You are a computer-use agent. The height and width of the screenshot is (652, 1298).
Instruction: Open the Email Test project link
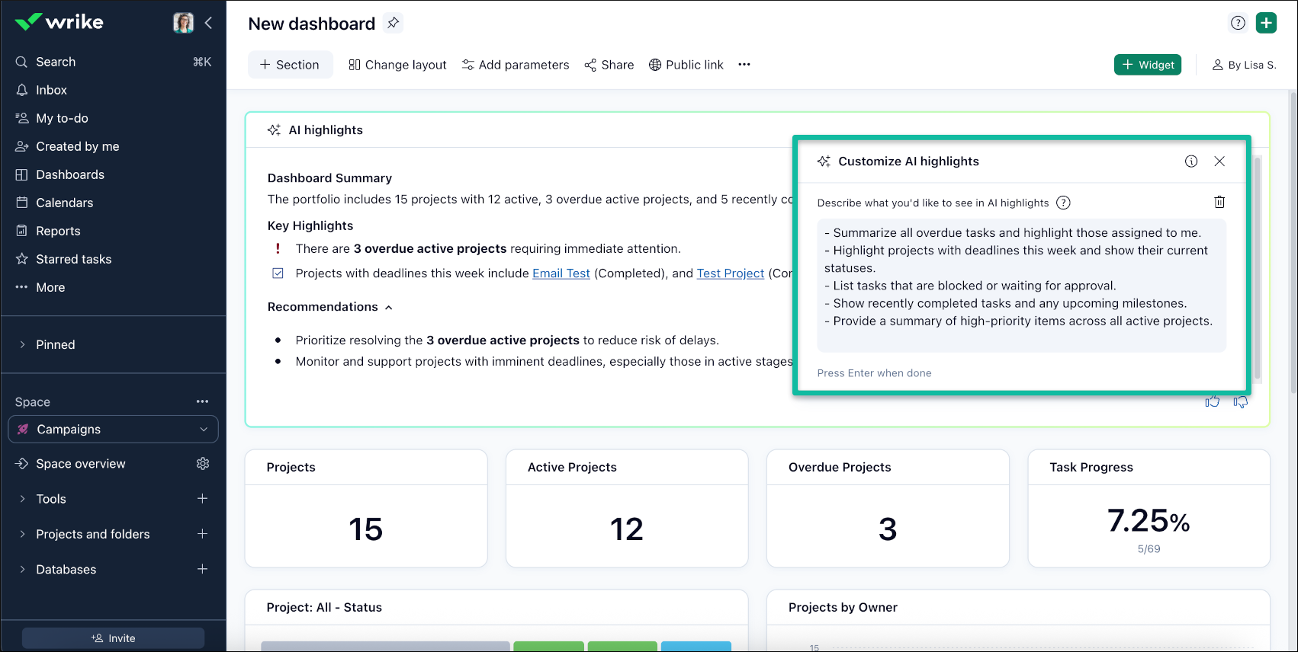561,273
